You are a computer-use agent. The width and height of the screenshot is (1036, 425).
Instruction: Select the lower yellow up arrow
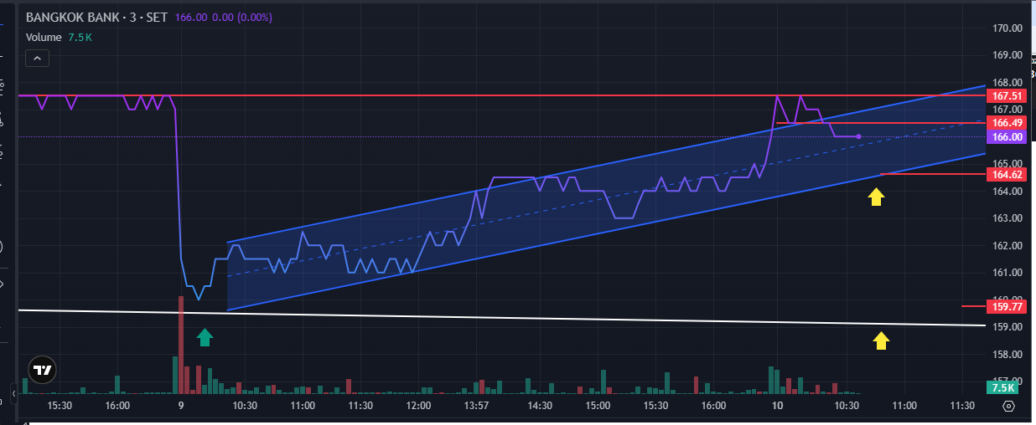(x=881, y=341)
